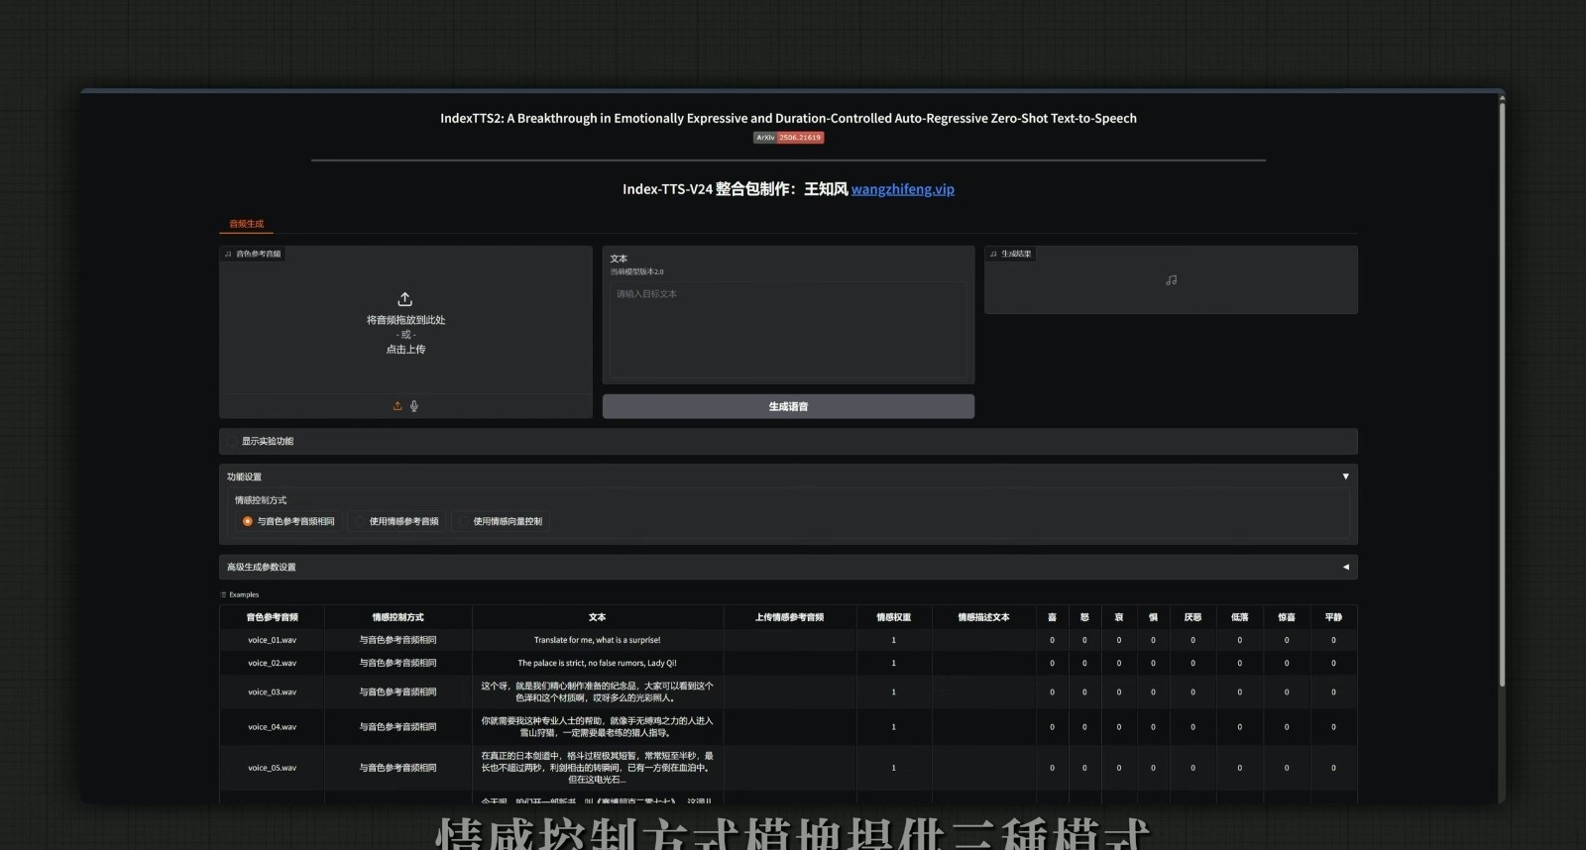Click the 平静 column header

[x=1333, y=617]
